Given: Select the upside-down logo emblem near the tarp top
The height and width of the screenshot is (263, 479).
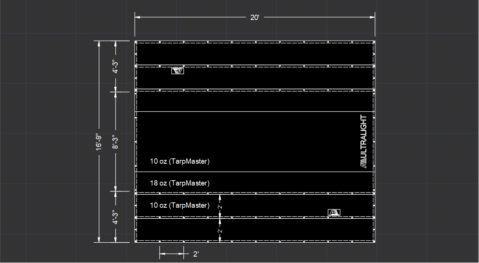Looking at the screenshot, I should (177, 71).
